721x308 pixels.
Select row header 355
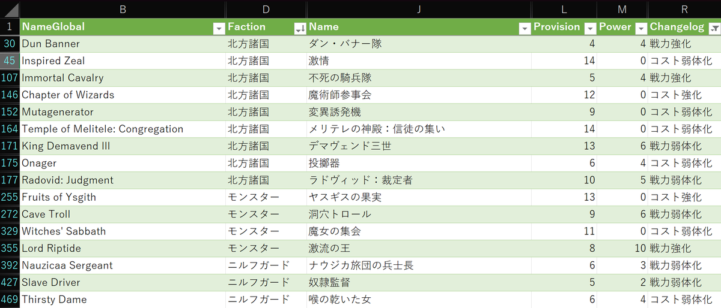pos(10,249)
